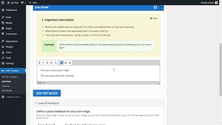Open the Libraries submenu link
The width and height of the screenshot is (222, 125).
[x=6, y=86]
